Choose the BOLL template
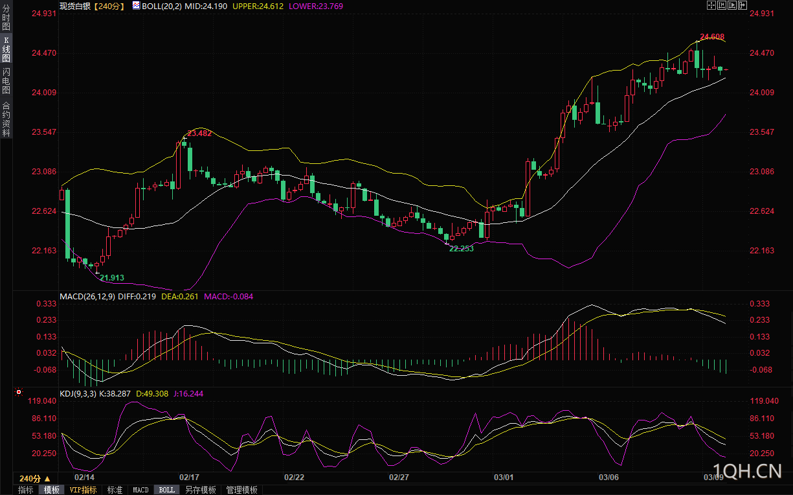Screen dimensions: 793x495 click(167, 490)
